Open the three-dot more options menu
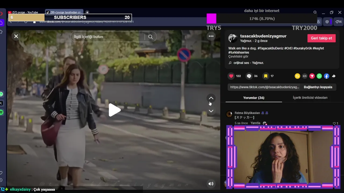344x193 pixels. pos(211,36)
